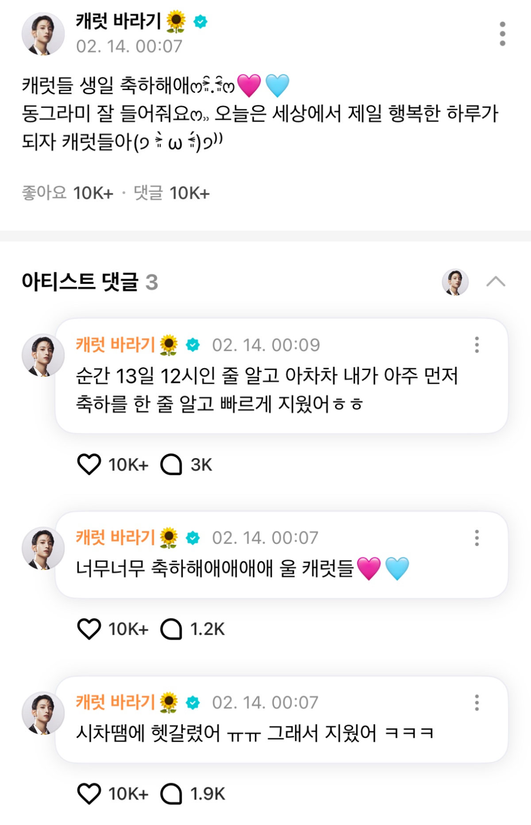Tap the avatar next to the 00:09 comment
531x825 pixels.
coord(43,355)
